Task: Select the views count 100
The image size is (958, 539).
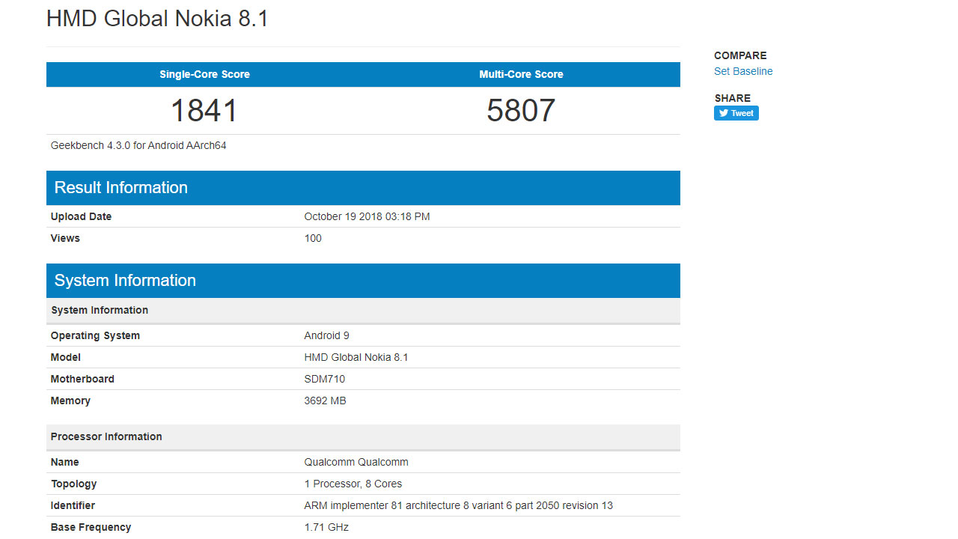Action: coord(313,238)
